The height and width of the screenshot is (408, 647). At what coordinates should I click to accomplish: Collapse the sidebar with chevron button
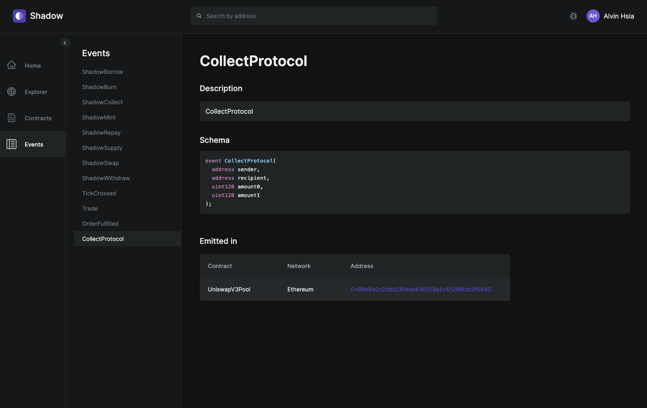coord(65,43)
